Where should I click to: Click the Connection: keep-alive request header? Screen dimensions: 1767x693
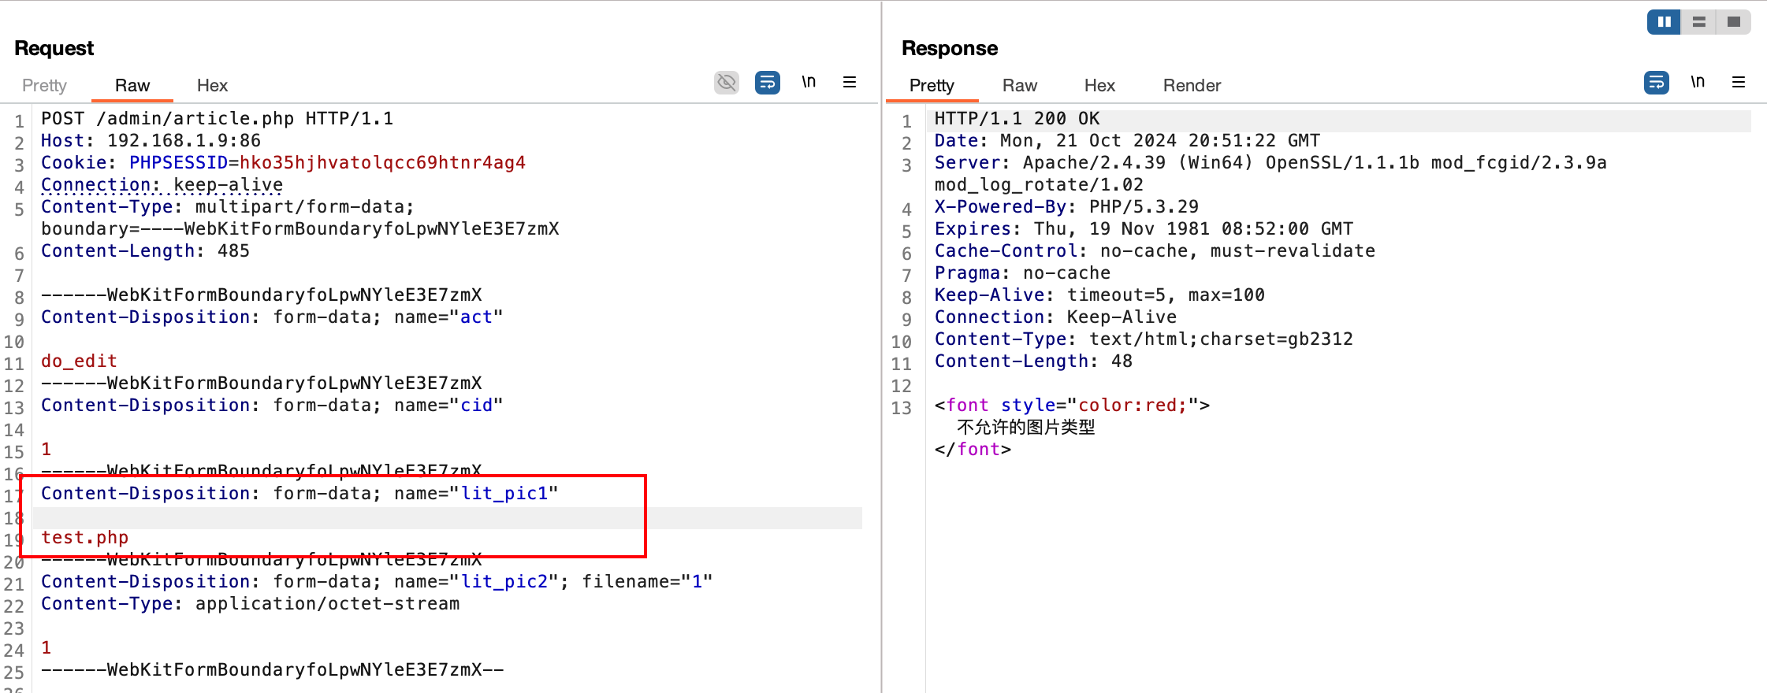point(162,185)
